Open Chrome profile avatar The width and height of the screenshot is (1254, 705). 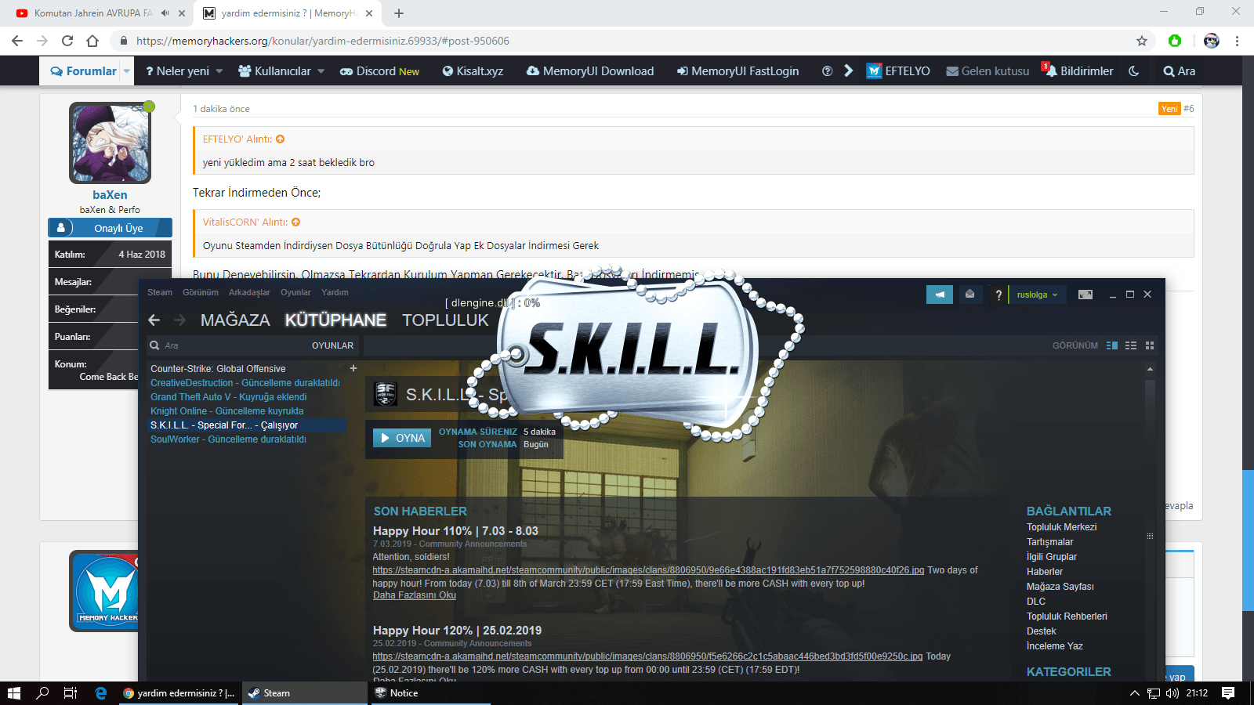pyautogui.click(x=1212, y=41)
